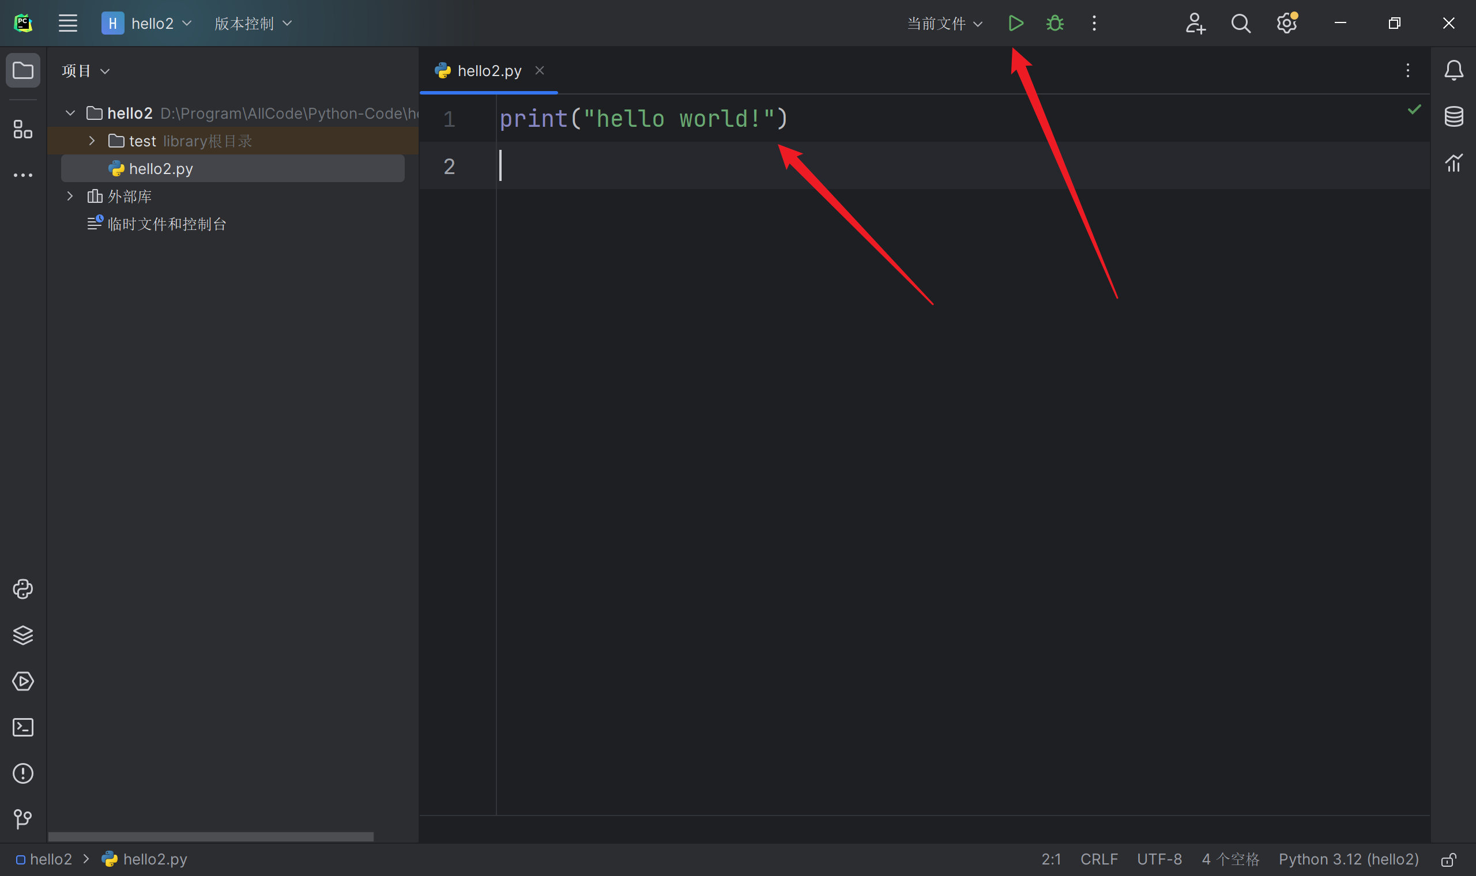This screenshot has width=1476, height=876.
Task: Close the hello2.py editor tab
Action: [x=539, y=71]
